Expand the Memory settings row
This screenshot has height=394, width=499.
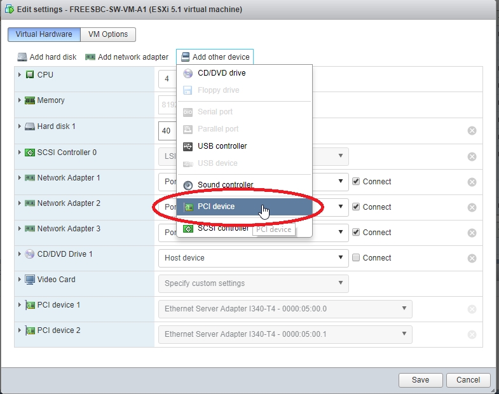tap(20, 100)
